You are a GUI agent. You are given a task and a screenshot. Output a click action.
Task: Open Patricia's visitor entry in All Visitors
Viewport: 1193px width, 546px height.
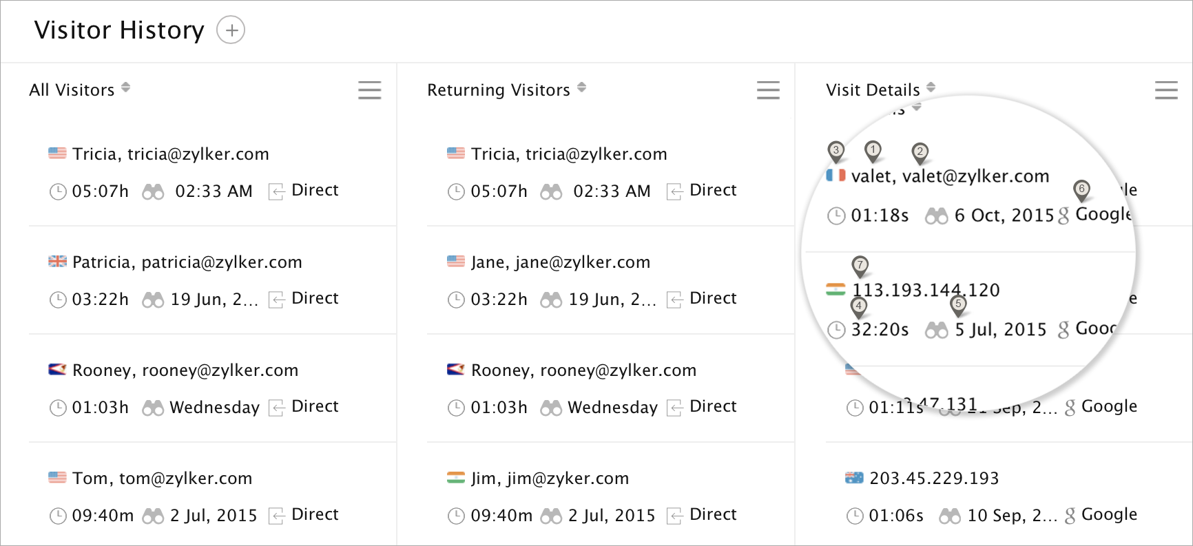point(187,262)
